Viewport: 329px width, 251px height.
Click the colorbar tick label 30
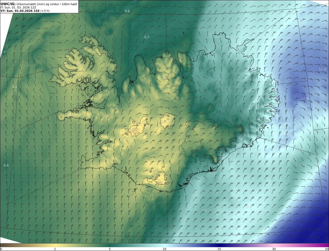coord(274,249)
